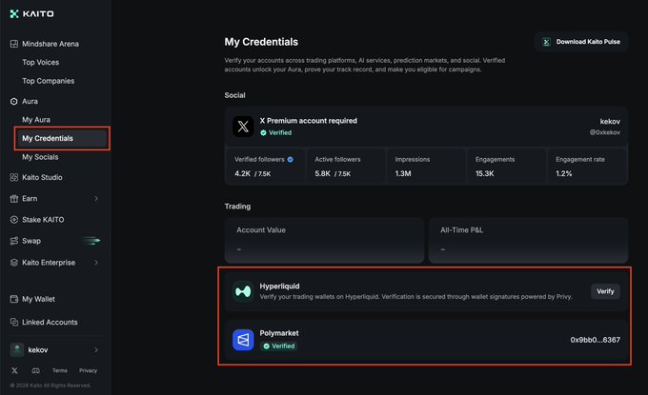Image resolution: width=648 pixels, height=395 pixels.
Task: Click the verified followers blue badge
Action: click(290, 159)
